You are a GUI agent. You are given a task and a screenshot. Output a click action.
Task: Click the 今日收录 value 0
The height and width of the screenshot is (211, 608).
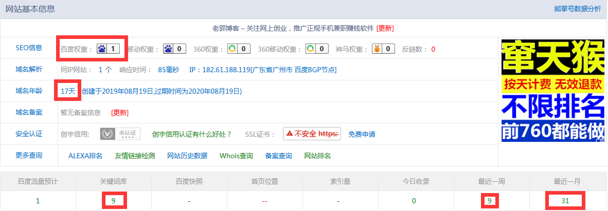[414, 201]
